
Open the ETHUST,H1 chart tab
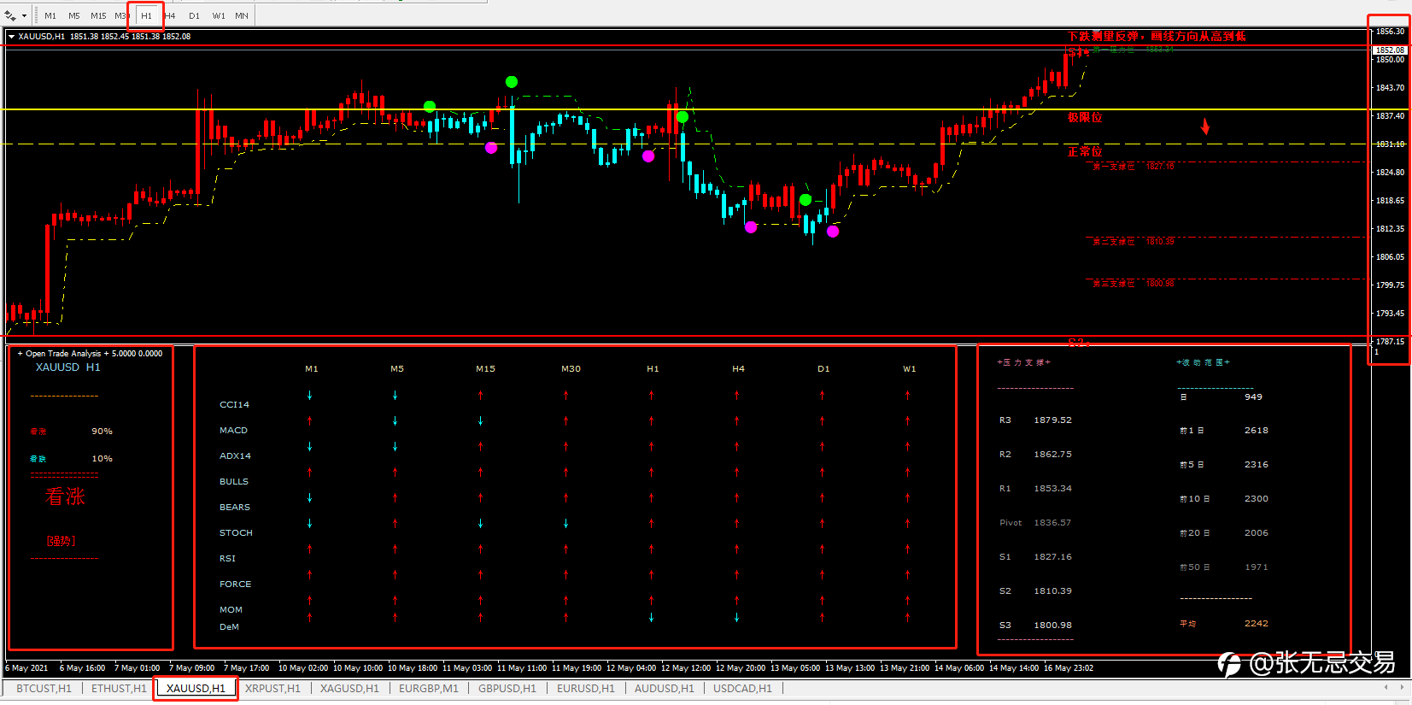tap(119, 688)
